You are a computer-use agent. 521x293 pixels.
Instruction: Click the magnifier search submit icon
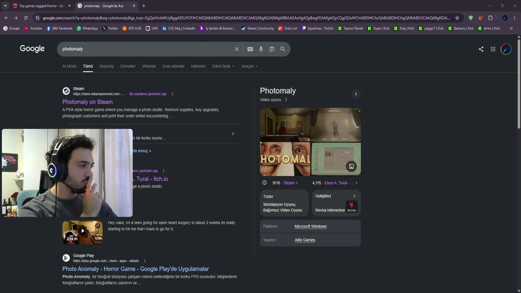pos(282,49)
